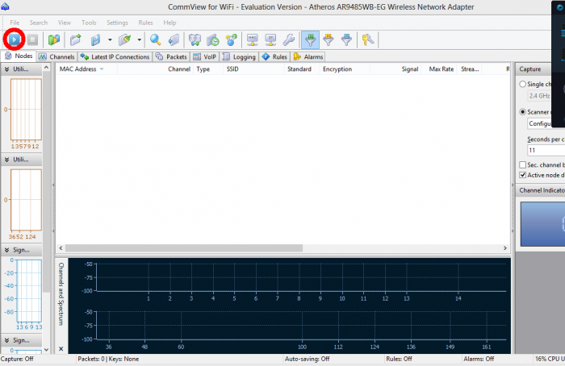The image size is (565, 366).
Task: Switch to the Latest IP Connections tab
Action: click(115, 57)
